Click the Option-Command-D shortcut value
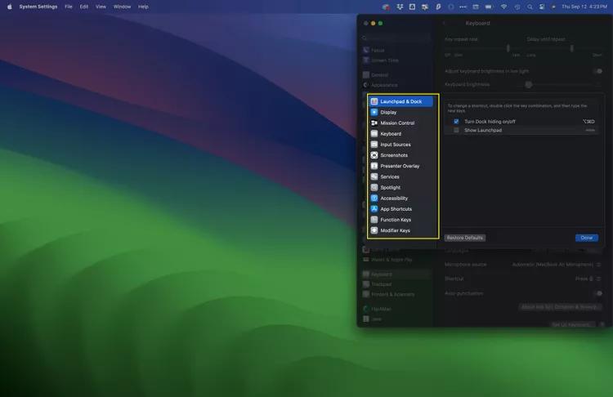 (588, 122)
